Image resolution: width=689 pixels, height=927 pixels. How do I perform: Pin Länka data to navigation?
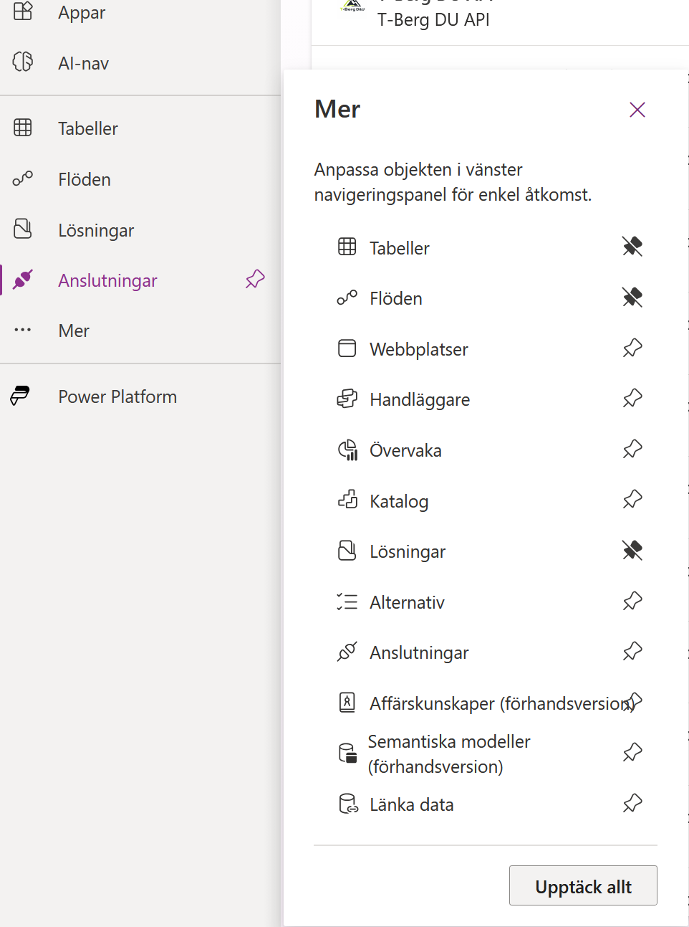(632, 803)
